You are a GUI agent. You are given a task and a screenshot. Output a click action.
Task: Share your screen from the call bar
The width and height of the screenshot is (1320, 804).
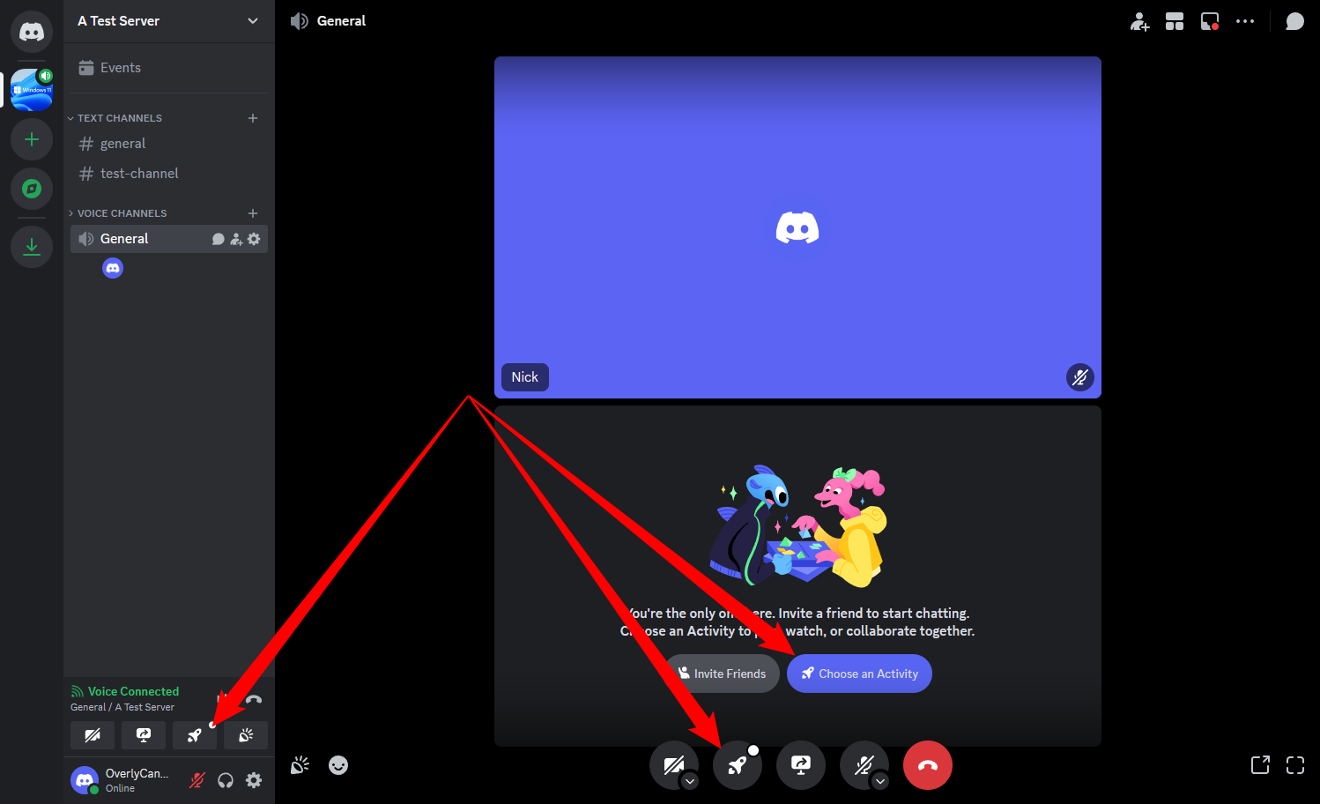pos(801,765)
